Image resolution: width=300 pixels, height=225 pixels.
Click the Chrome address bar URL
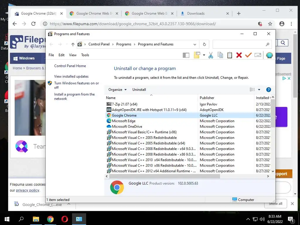[x=133, y=24]
